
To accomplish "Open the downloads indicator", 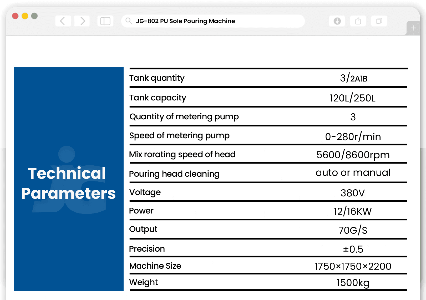I will (337, 21).
